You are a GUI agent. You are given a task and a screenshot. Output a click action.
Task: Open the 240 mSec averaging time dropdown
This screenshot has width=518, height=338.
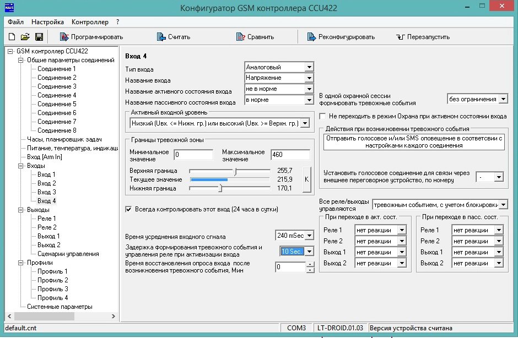(x=309, y=236)
